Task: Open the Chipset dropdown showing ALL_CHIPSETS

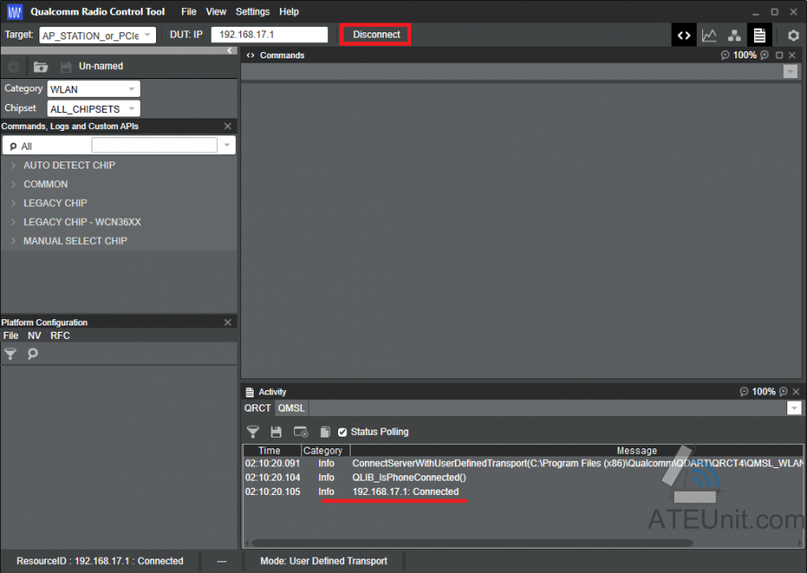Action: pos(93,109)
